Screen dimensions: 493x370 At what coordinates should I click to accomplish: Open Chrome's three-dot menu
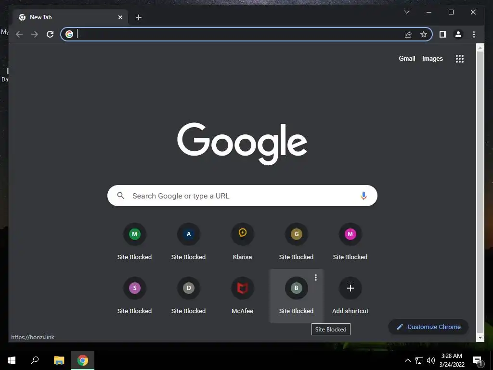474,34
